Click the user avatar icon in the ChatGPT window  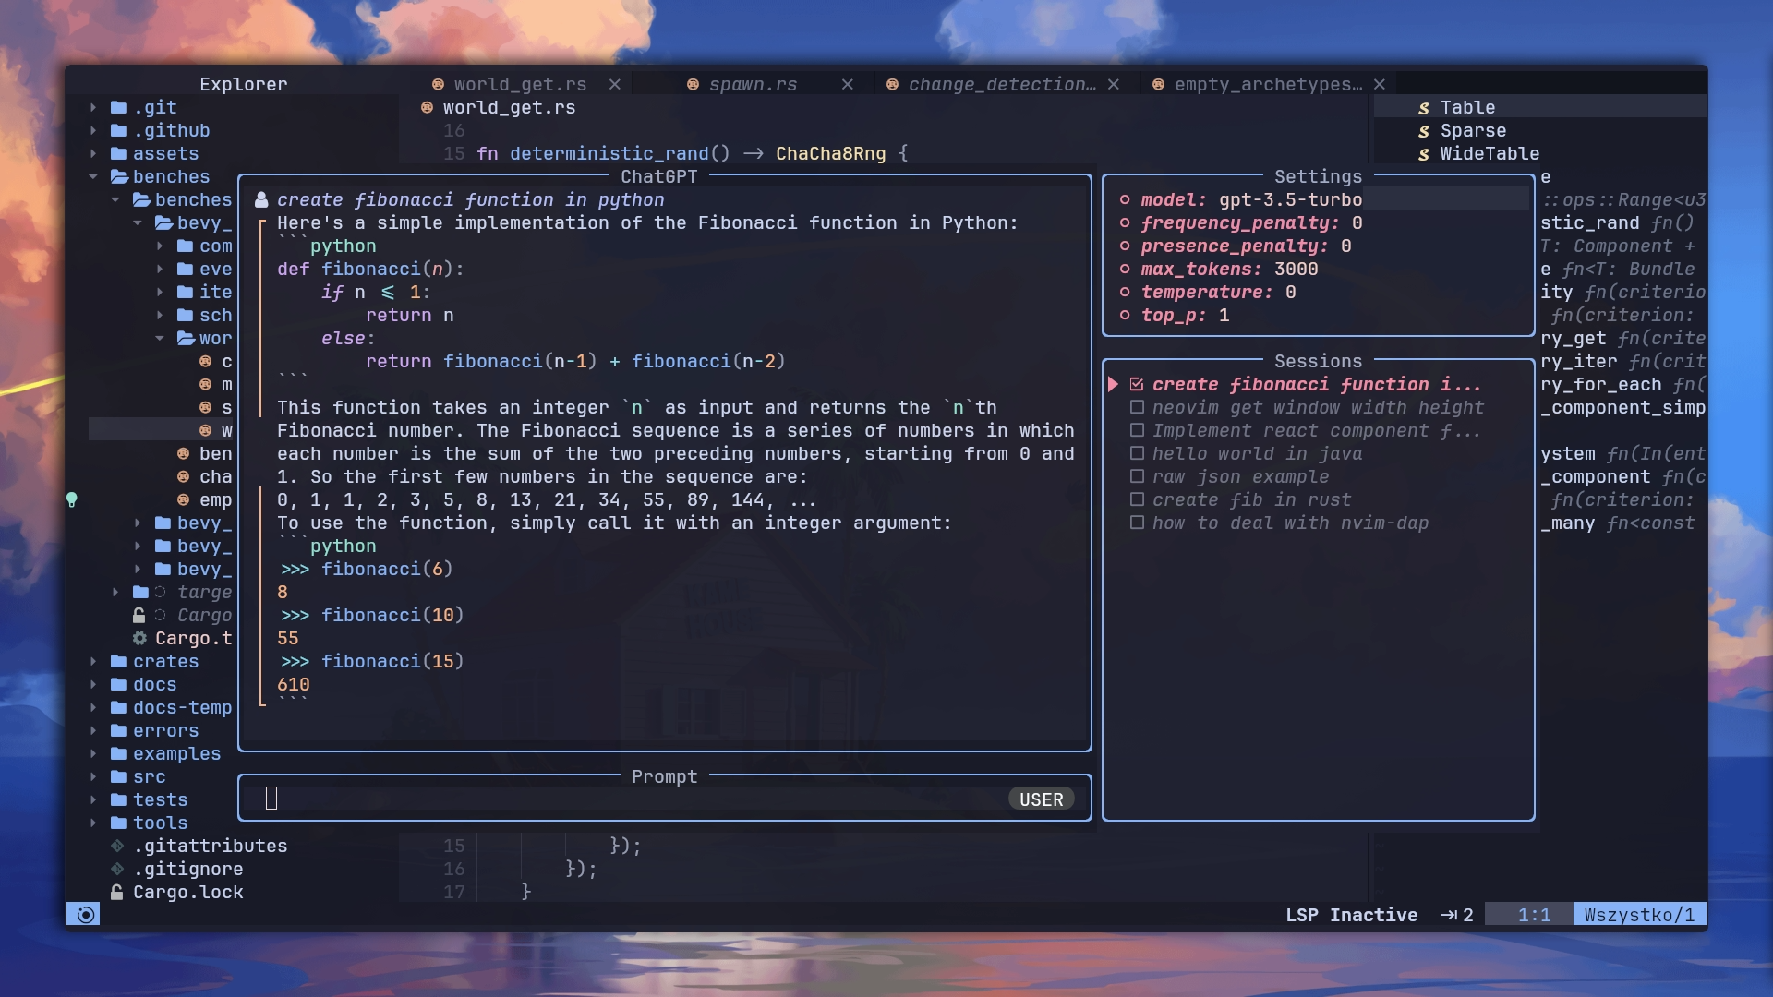click(x=259, y=198)
